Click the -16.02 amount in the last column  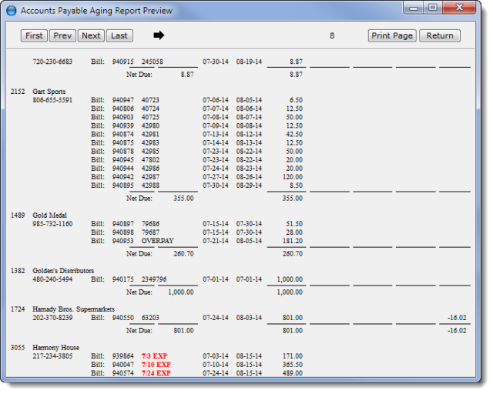click(x=458, y=317)
